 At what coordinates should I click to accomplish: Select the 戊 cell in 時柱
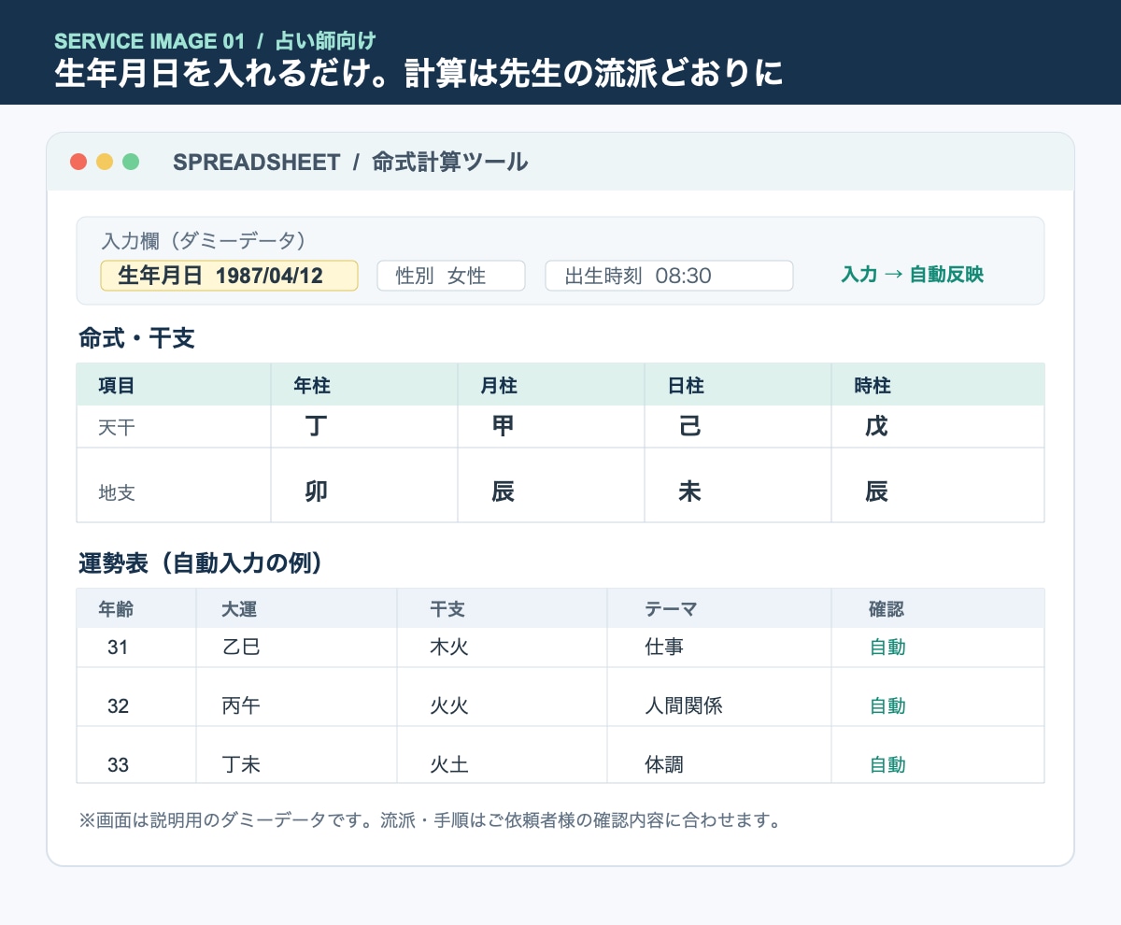(938, 427)
